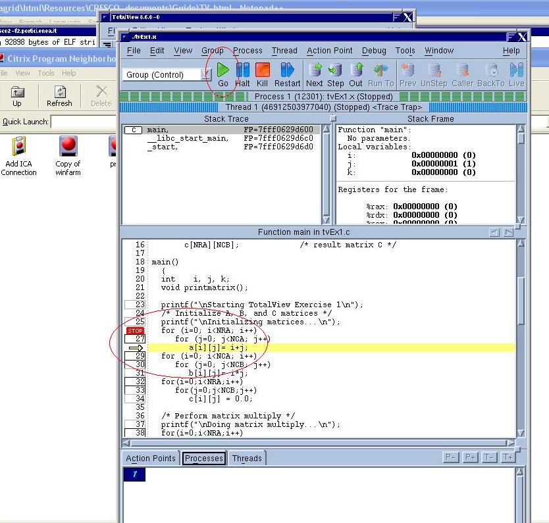Select _start stack frame
This screenshot has height=523, width=549.
pos(221,147)
